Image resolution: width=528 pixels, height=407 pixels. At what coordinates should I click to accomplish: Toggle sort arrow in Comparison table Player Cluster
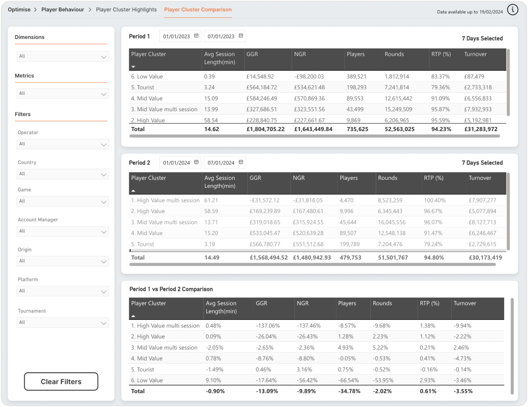coord(134,316)
